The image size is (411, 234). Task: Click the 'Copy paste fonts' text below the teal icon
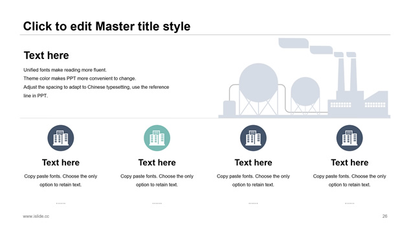157,180
